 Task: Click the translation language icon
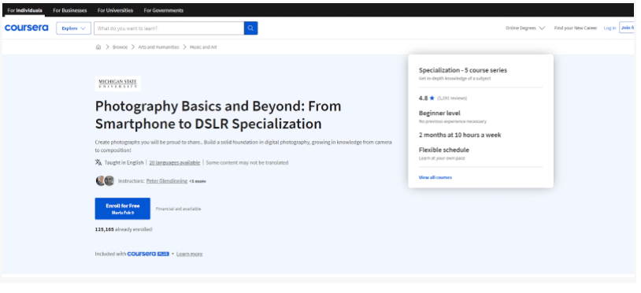pos(98,162)
